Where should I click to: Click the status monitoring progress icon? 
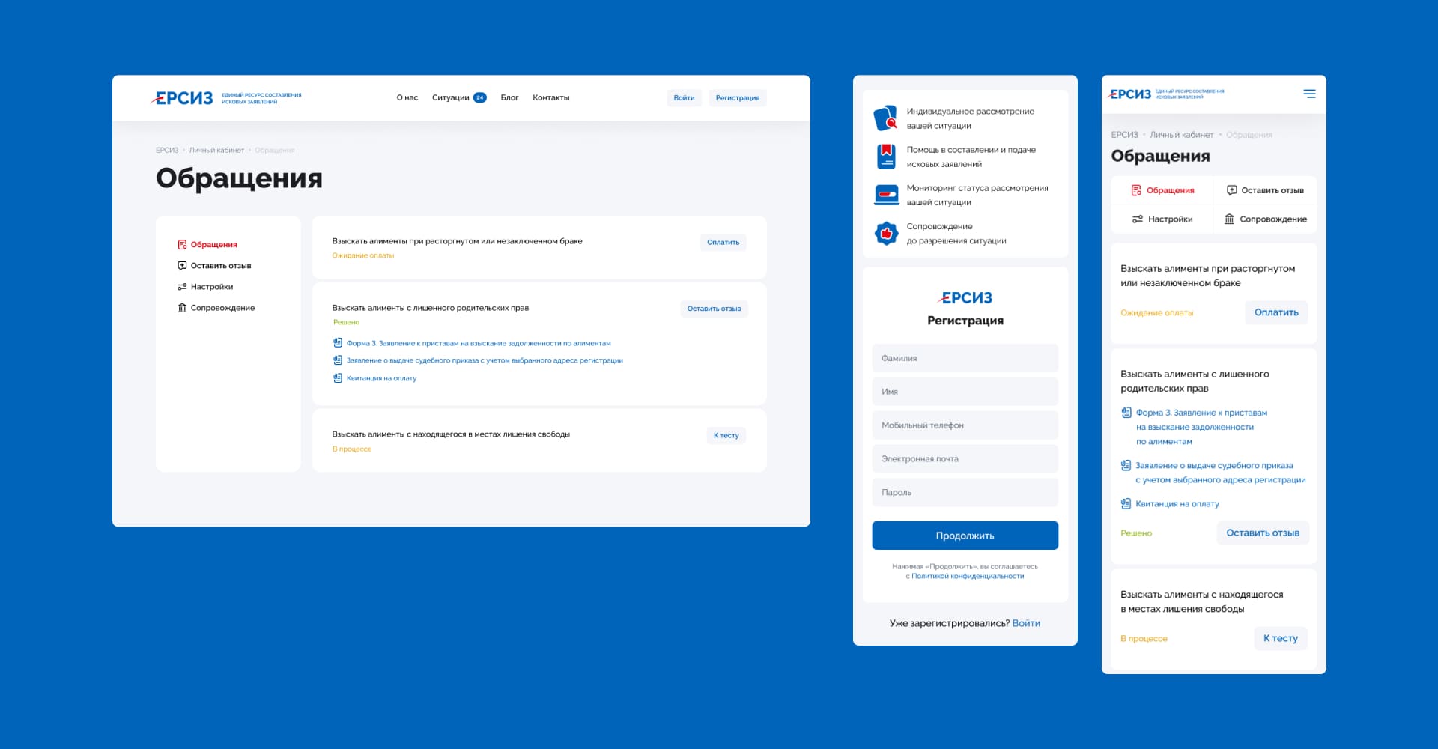886,195
